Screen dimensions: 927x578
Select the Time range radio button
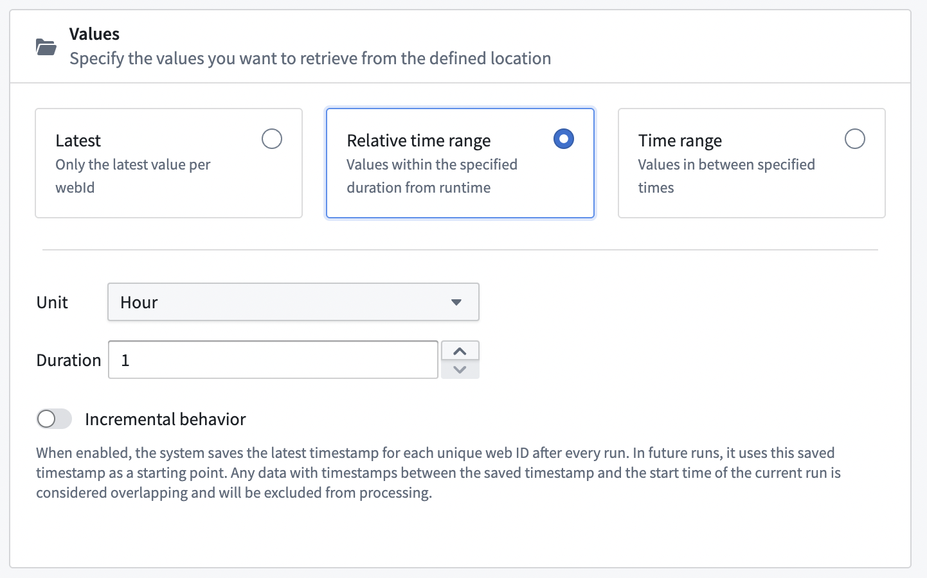pos(855,138)
